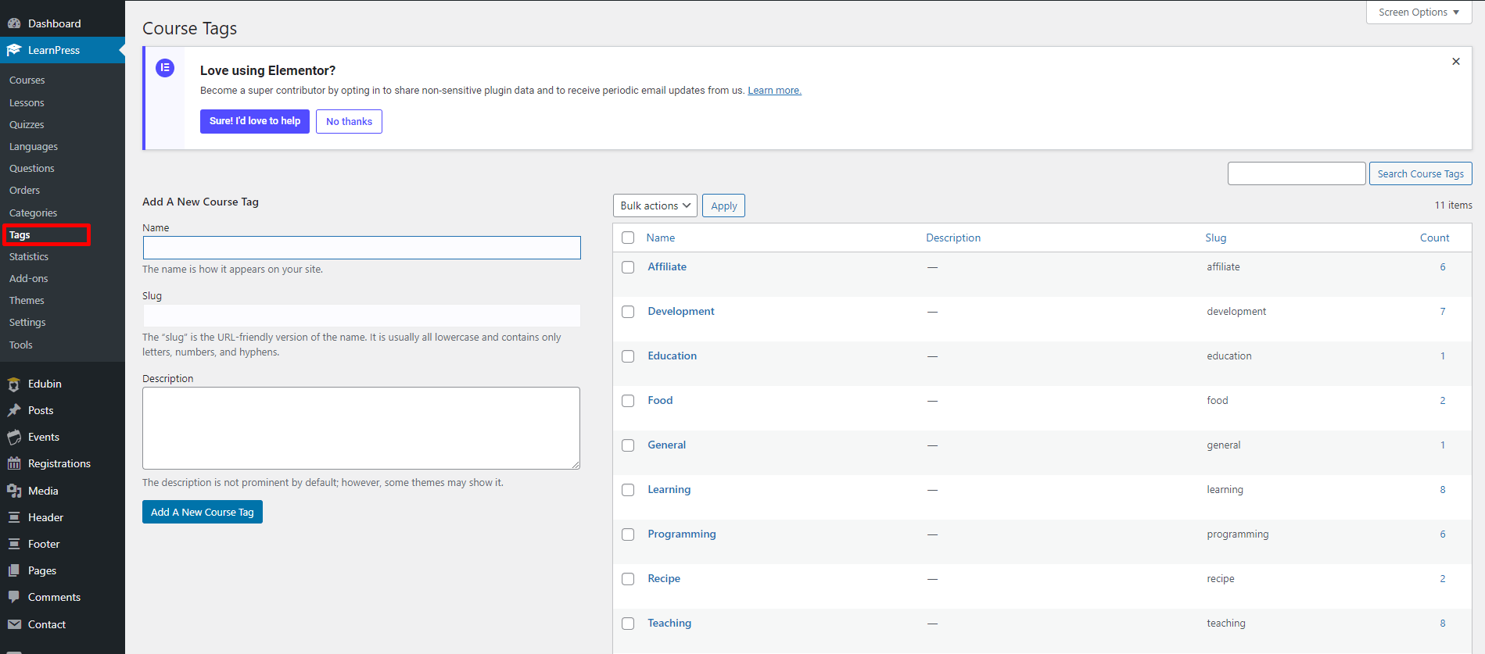Focus the course tag Name input field
Screen dimensions: 1485x654
pyautogui.click(x=361, y=248)
